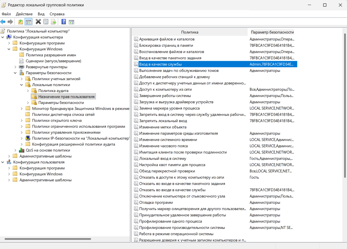Sort by the 'Политика' column header

[190, 32]
